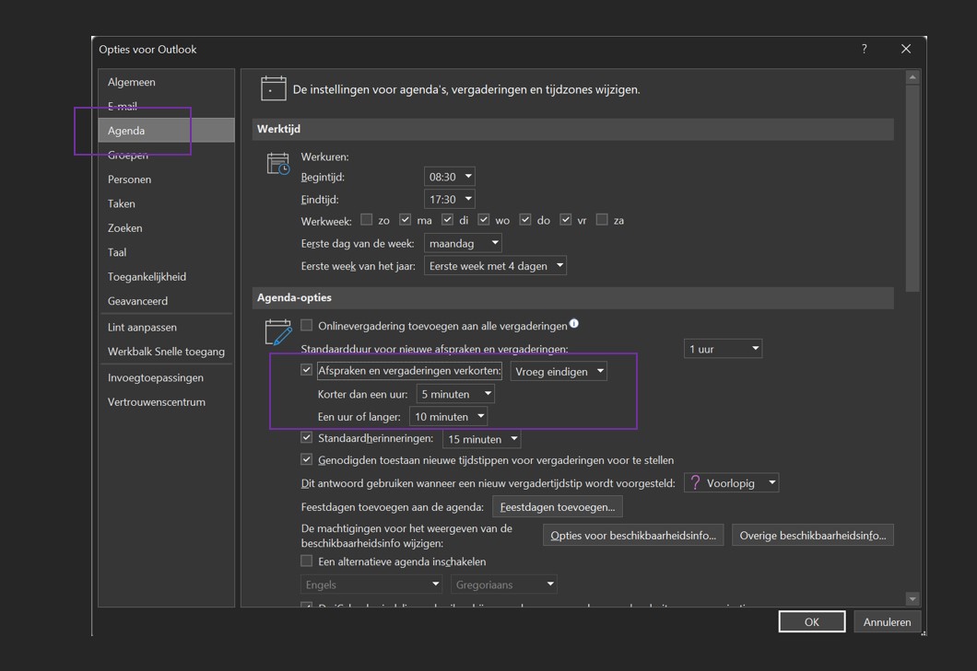The image size is (977, 671).
Task: Open the Engels language dropdown
Action: [x=371, y=584]
